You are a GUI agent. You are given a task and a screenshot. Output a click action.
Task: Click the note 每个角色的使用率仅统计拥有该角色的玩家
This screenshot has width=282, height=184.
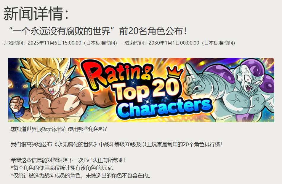pyautogui.click(x=63, y=168)
